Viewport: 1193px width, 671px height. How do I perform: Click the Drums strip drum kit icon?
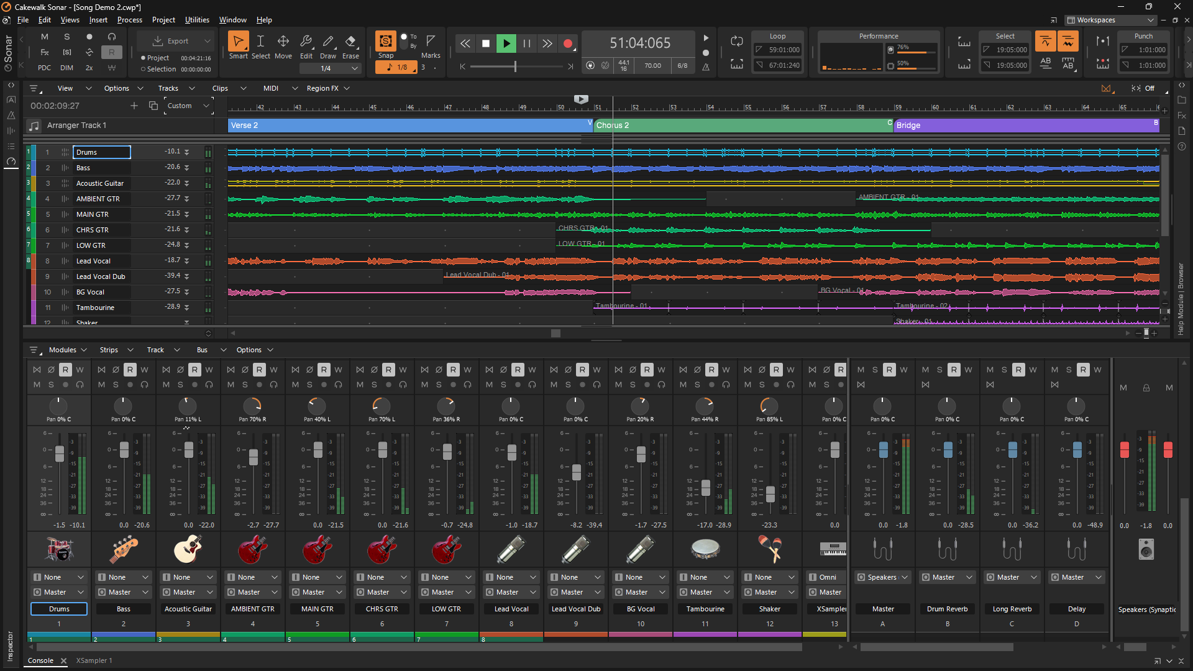coord(59,549)
